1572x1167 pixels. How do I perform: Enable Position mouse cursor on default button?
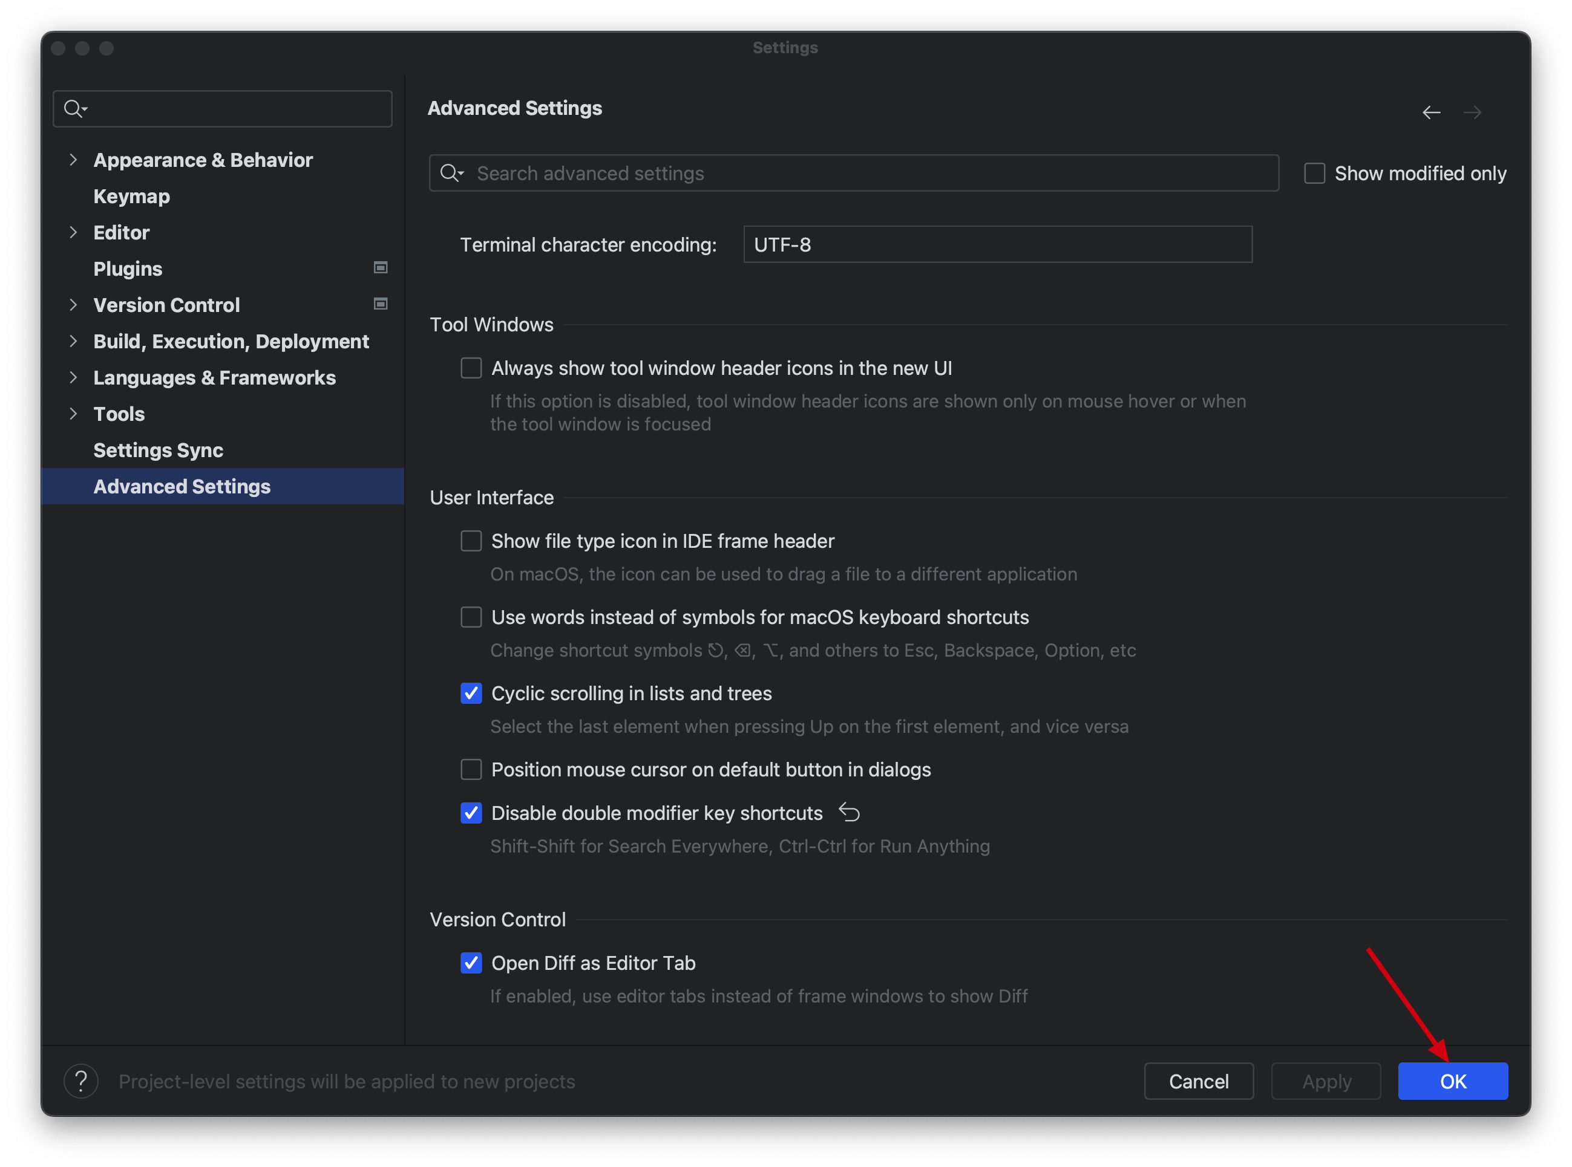471,769
